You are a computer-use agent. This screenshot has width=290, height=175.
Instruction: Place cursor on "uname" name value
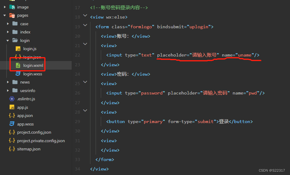point(245,55)
